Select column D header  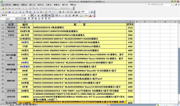coord(130,22)
